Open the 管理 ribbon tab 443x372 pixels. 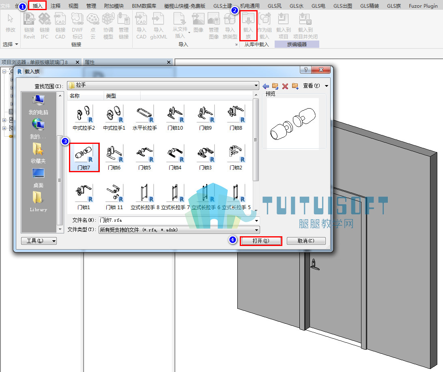coord(91,6)
